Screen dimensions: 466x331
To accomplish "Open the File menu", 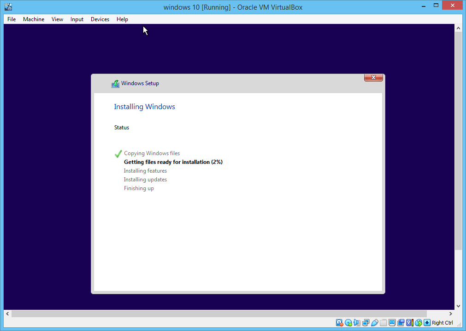I will tap(12, 19).
